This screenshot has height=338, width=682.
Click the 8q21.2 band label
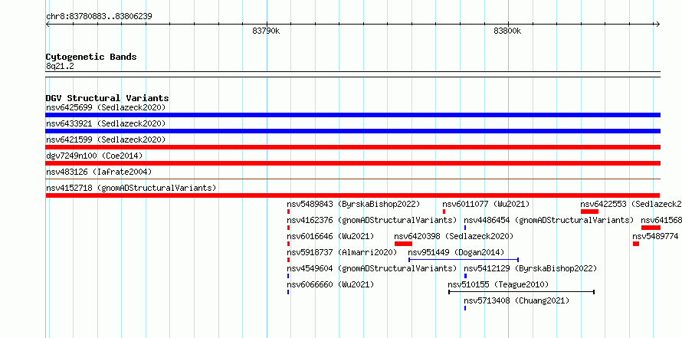[60, 66]
